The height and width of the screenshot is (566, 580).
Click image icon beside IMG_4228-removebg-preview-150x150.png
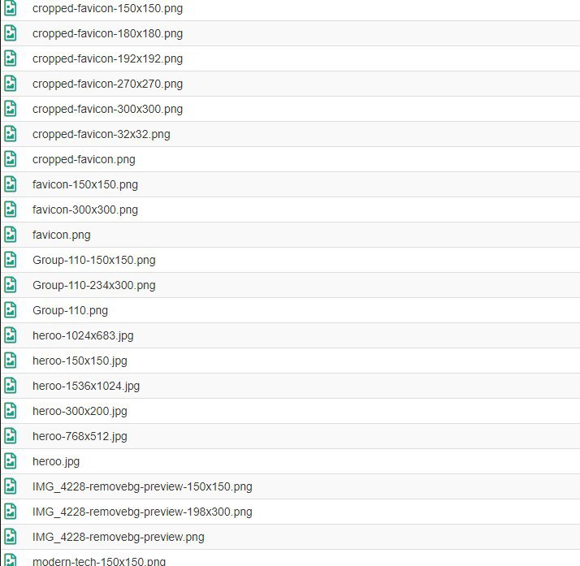coord(11,486)
